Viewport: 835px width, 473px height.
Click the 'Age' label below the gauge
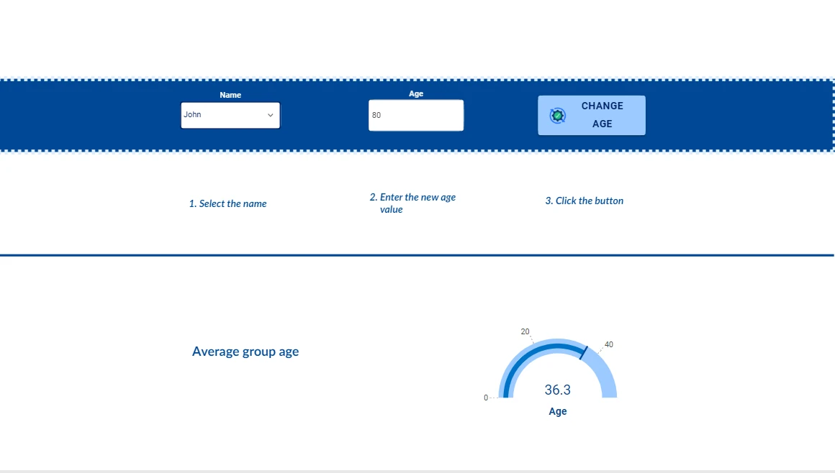558,411
